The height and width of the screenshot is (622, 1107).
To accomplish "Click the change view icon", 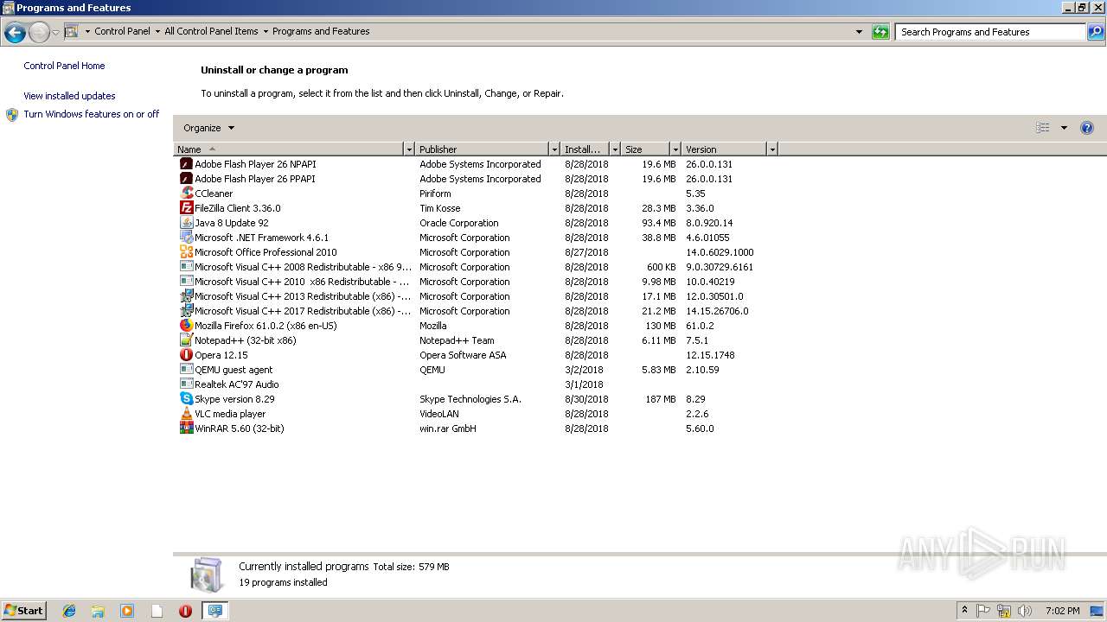I will (1043, 128).
